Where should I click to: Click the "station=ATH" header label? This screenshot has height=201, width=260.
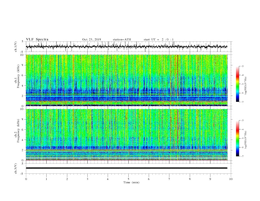point(122,39)
